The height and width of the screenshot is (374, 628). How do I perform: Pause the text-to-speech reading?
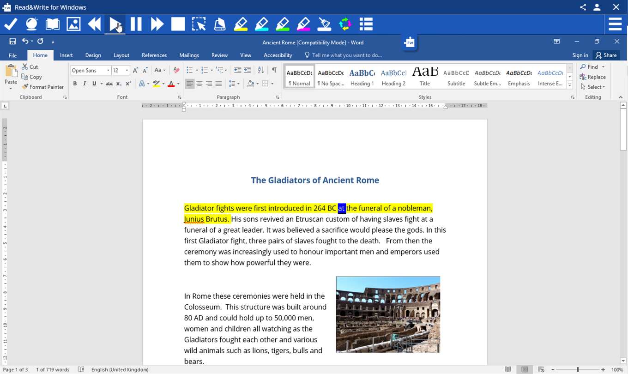coord(136,24)
